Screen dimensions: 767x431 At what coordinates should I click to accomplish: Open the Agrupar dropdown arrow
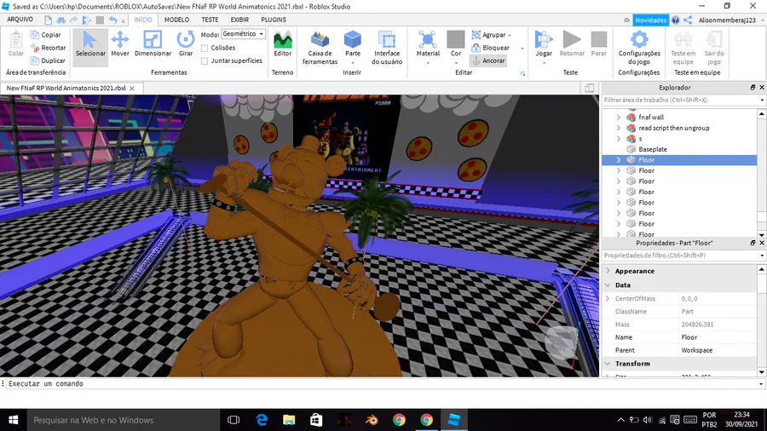[510, 35]
